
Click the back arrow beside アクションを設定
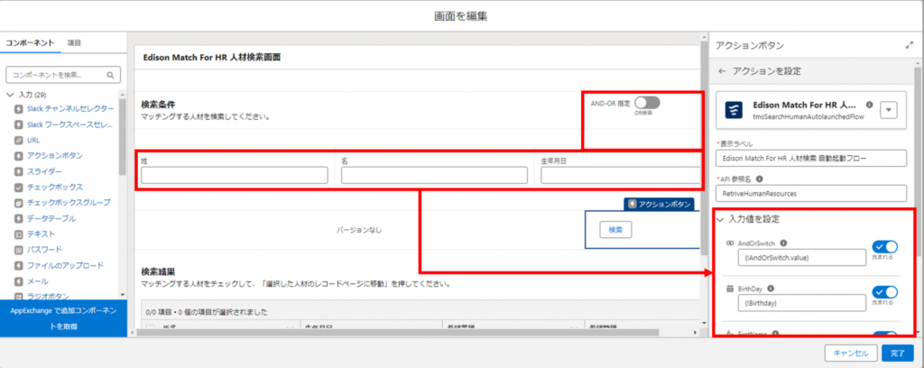(722, 71)
